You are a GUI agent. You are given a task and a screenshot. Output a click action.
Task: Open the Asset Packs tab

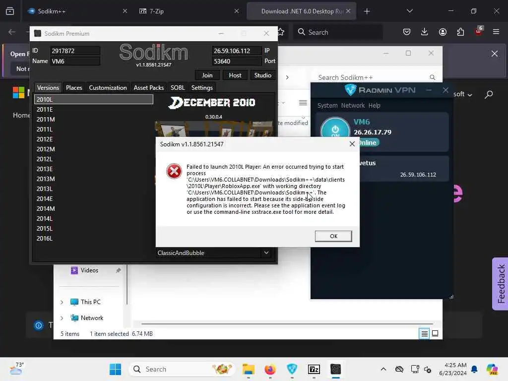click(x=149, y=87)
